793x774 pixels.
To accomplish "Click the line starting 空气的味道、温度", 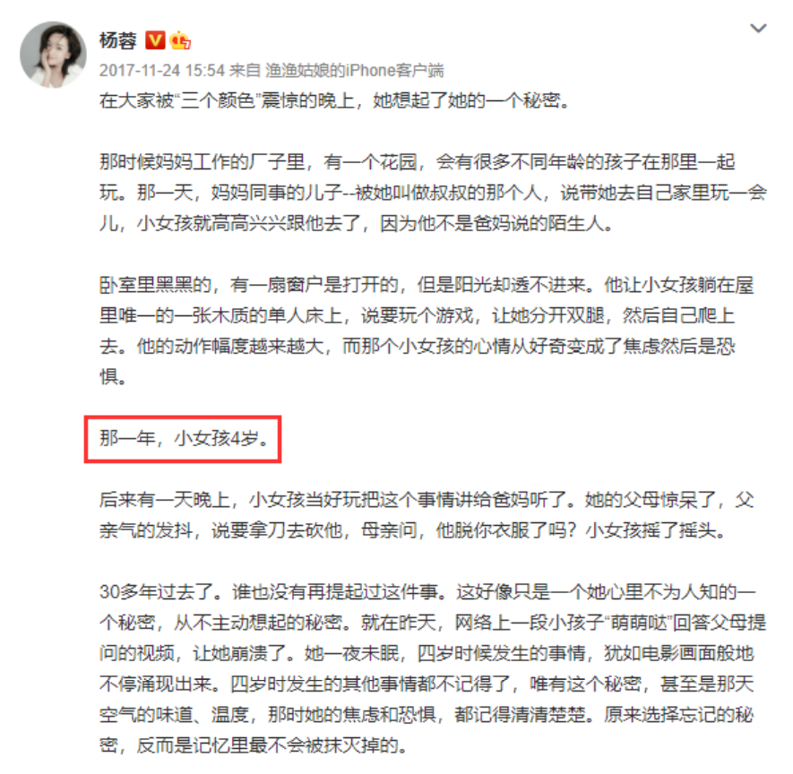I will (427, 714).
